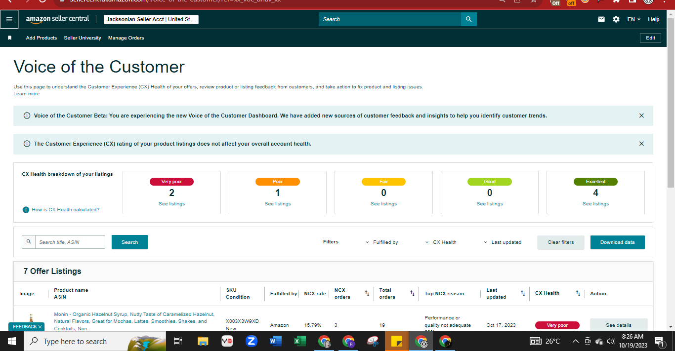Click into the header Search field
675x351 pixels.
pos(390,19)
